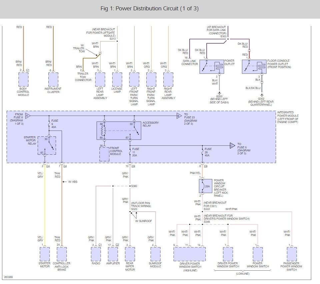Click the Fuse 28 40A symbol
Image resolution: width=320 pixels, height=284 pixels.
[202, 152]
